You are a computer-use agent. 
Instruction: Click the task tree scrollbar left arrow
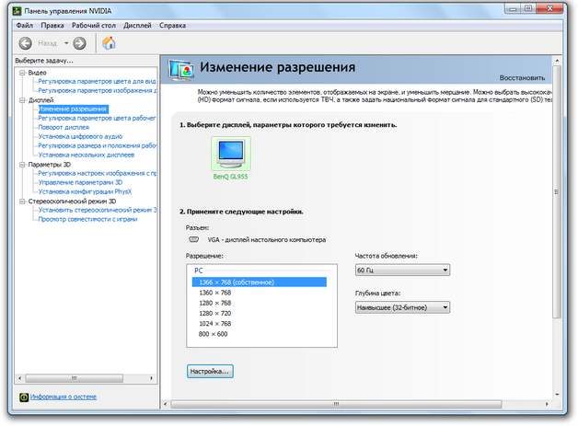tap(19, 378)
